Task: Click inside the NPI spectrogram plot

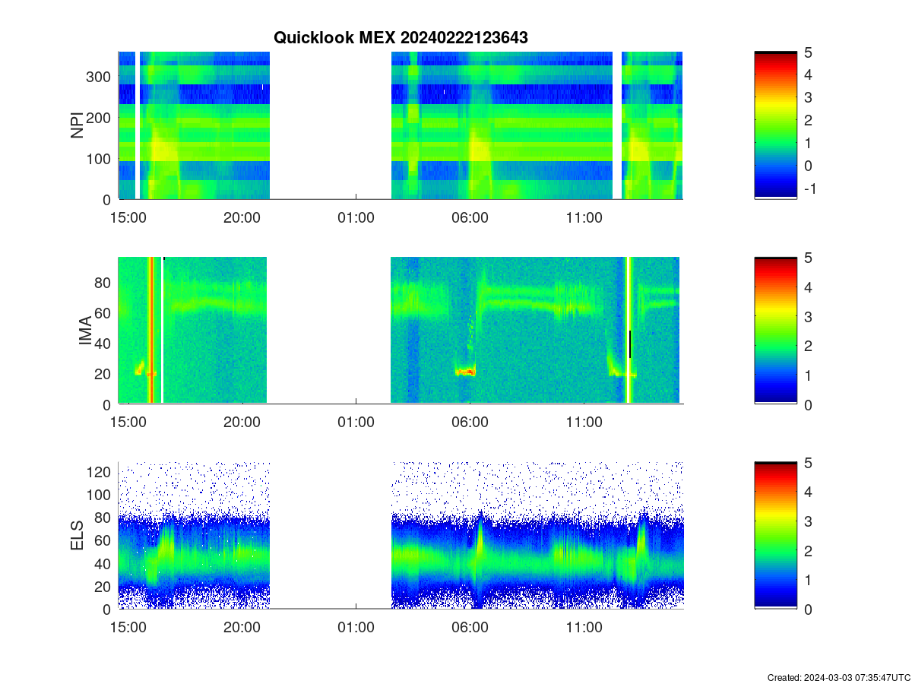Action: (x=401, y=125)
